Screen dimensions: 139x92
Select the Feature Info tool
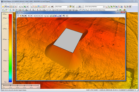point(39,6)
